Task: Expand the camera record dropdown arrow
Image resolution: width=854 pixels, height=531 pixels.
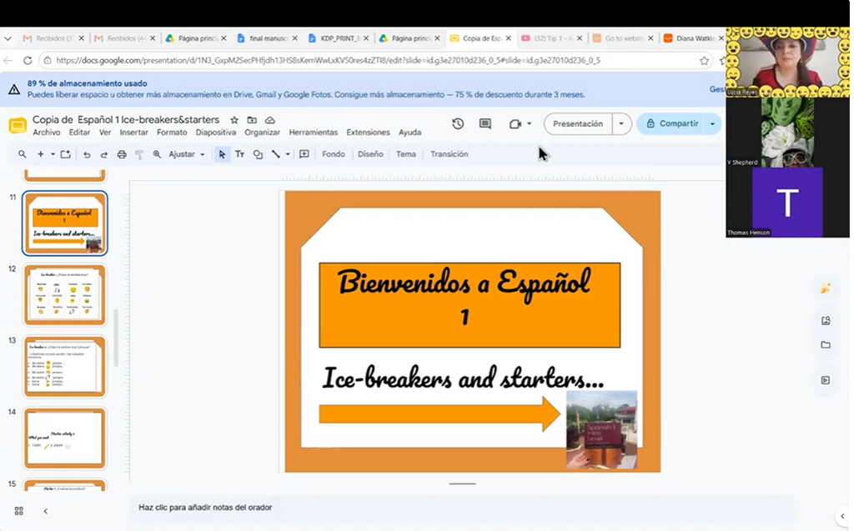Action: click(529, 124)
